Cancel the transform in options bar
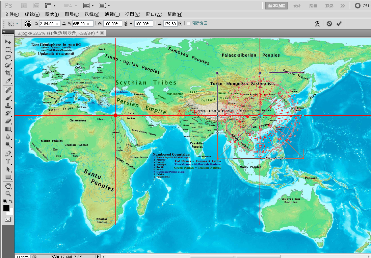 (x=329, y=24)
